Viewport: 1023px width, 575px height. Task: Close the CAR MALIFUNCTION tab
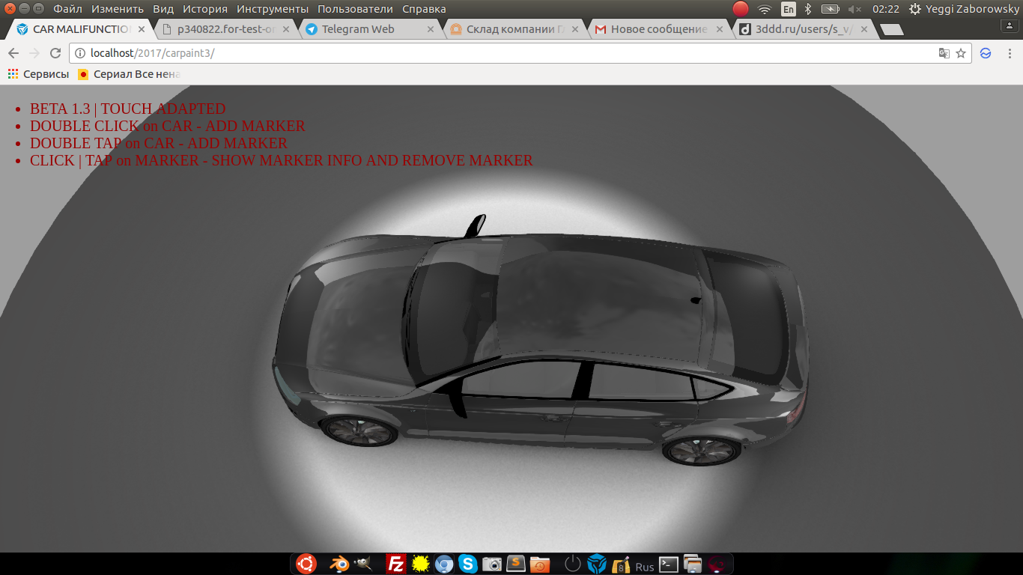click(142, 29)
